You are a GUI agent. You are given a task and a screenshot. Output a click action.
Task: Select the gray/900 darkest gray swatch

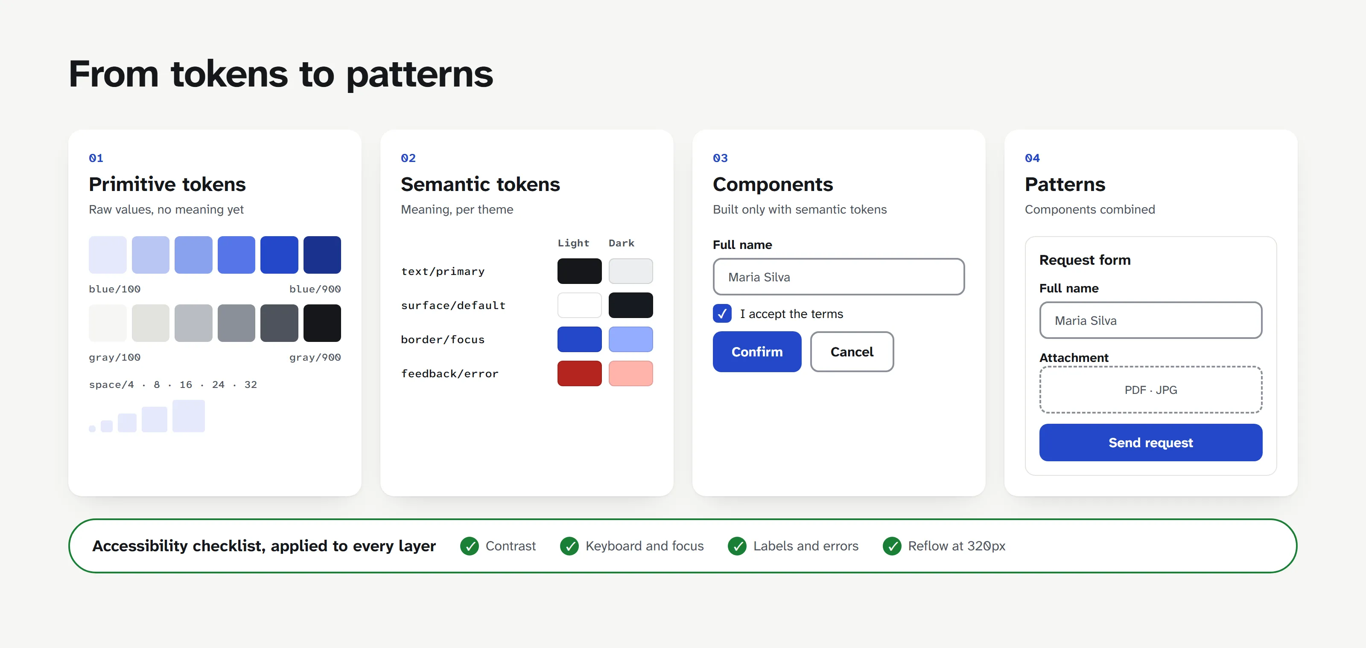[x=322, y=323]
